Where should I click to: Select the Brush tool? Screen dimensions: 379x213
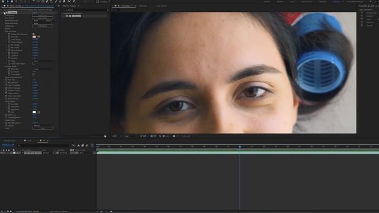pyautogui.click(x=56, y=1)
